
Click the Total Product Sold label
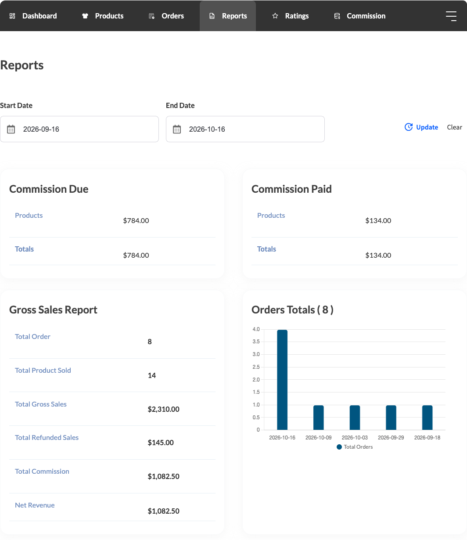click(x=43, y=370)
